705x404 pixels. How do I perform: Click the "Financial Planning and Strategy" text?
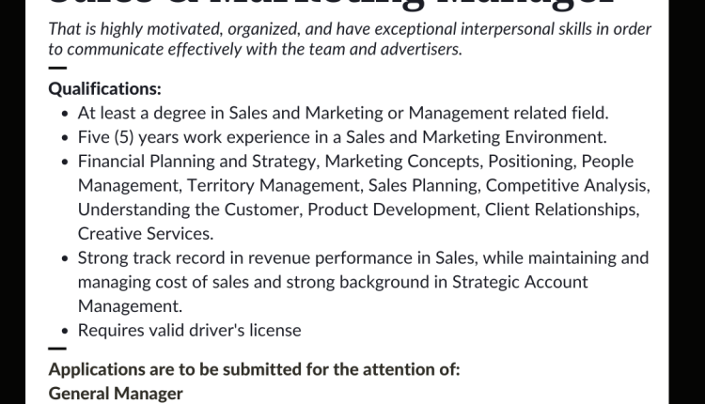coord(197,162)
